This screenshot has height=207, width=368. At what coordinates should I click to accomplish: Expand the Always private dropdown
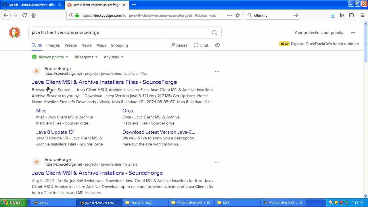[x=50, y=57]
